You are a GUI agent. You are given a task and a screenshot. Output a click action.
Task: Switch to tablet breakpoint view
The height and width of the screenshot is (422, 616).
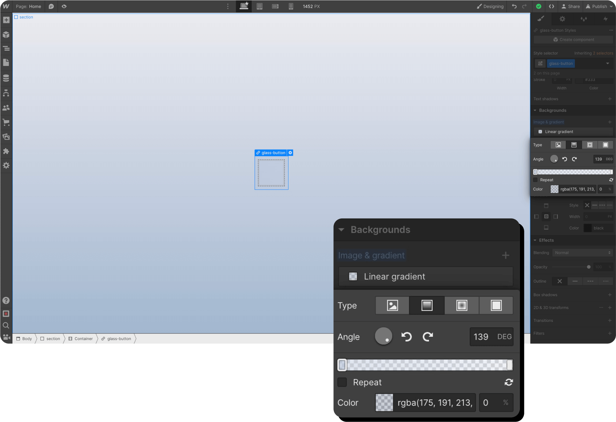(x=259, y=6)
